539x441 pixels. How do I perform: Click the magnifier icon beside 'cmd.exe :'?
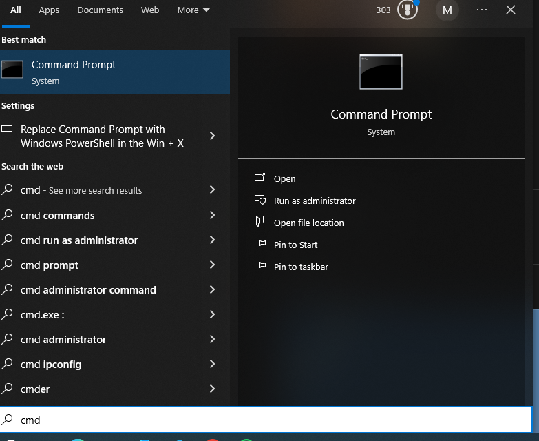tap(7, 314)
